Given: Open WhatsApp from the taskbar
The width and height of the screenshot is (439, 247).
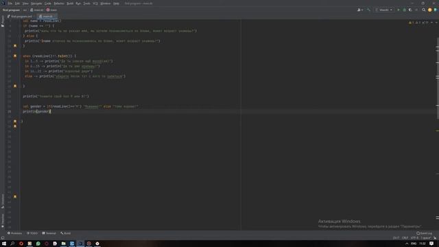Looking at the screenshot, I should tap(38, 244).
